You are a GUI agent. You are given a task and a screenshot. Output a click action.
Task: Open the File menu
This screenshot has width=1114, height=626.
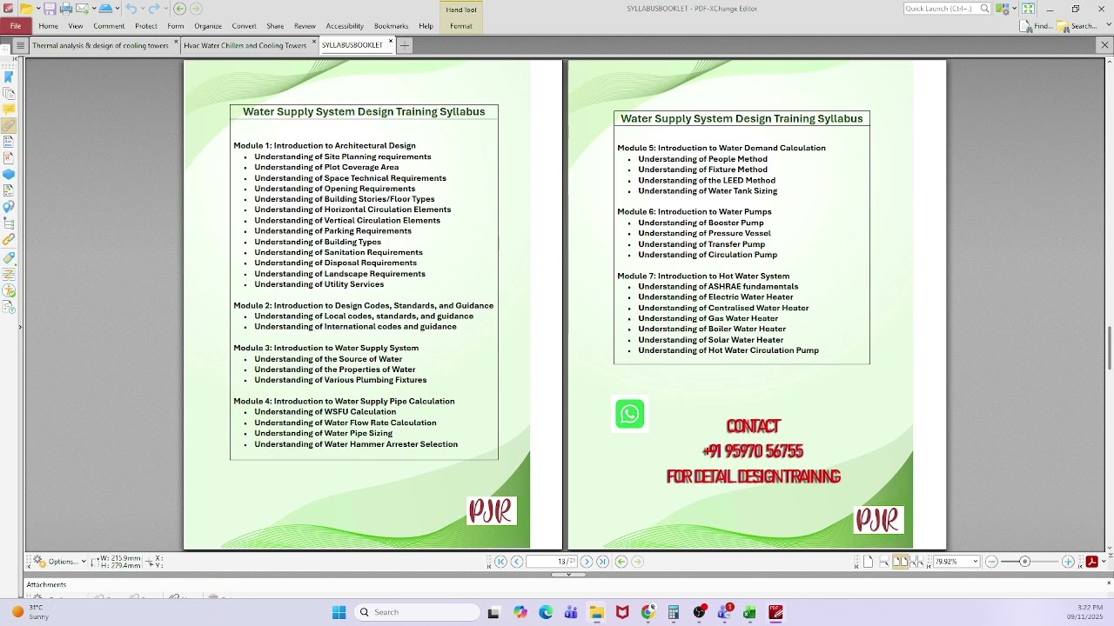coord(16,26)
